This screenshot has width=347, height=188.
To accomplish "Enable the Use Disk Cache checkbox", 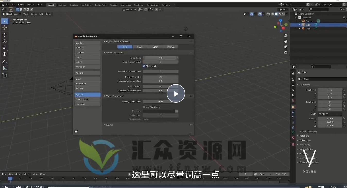I will [x=144, y=107].
